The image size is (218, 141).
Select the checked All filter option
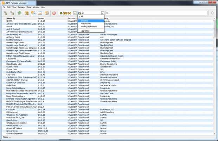tap(91, 17)
